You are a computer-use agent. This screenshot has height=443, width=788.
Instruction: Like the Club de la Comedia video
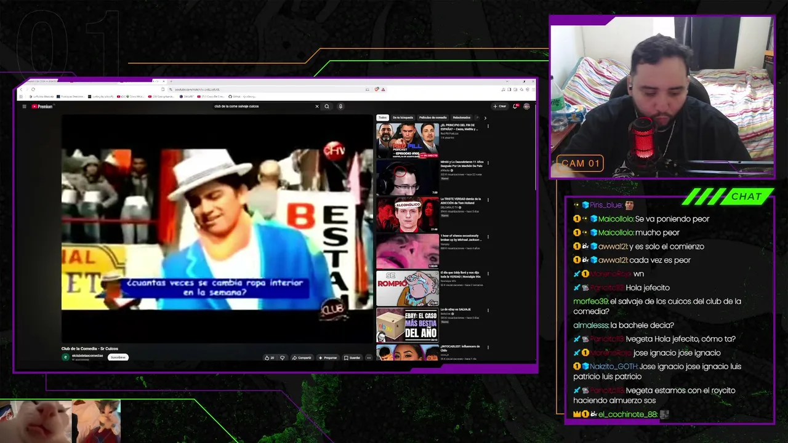[x=270, y=357]
